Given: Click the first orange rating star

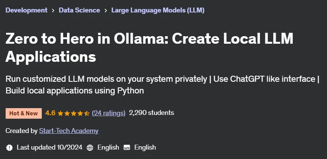Looking at the screenshot, I should [x=61, y=113].
